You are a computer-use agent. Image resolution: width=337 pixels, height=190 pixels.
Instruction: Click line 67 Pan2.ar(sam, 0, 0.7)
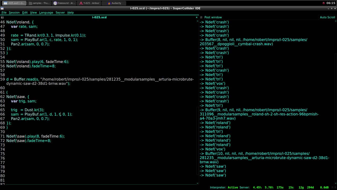tap(30, 119)
